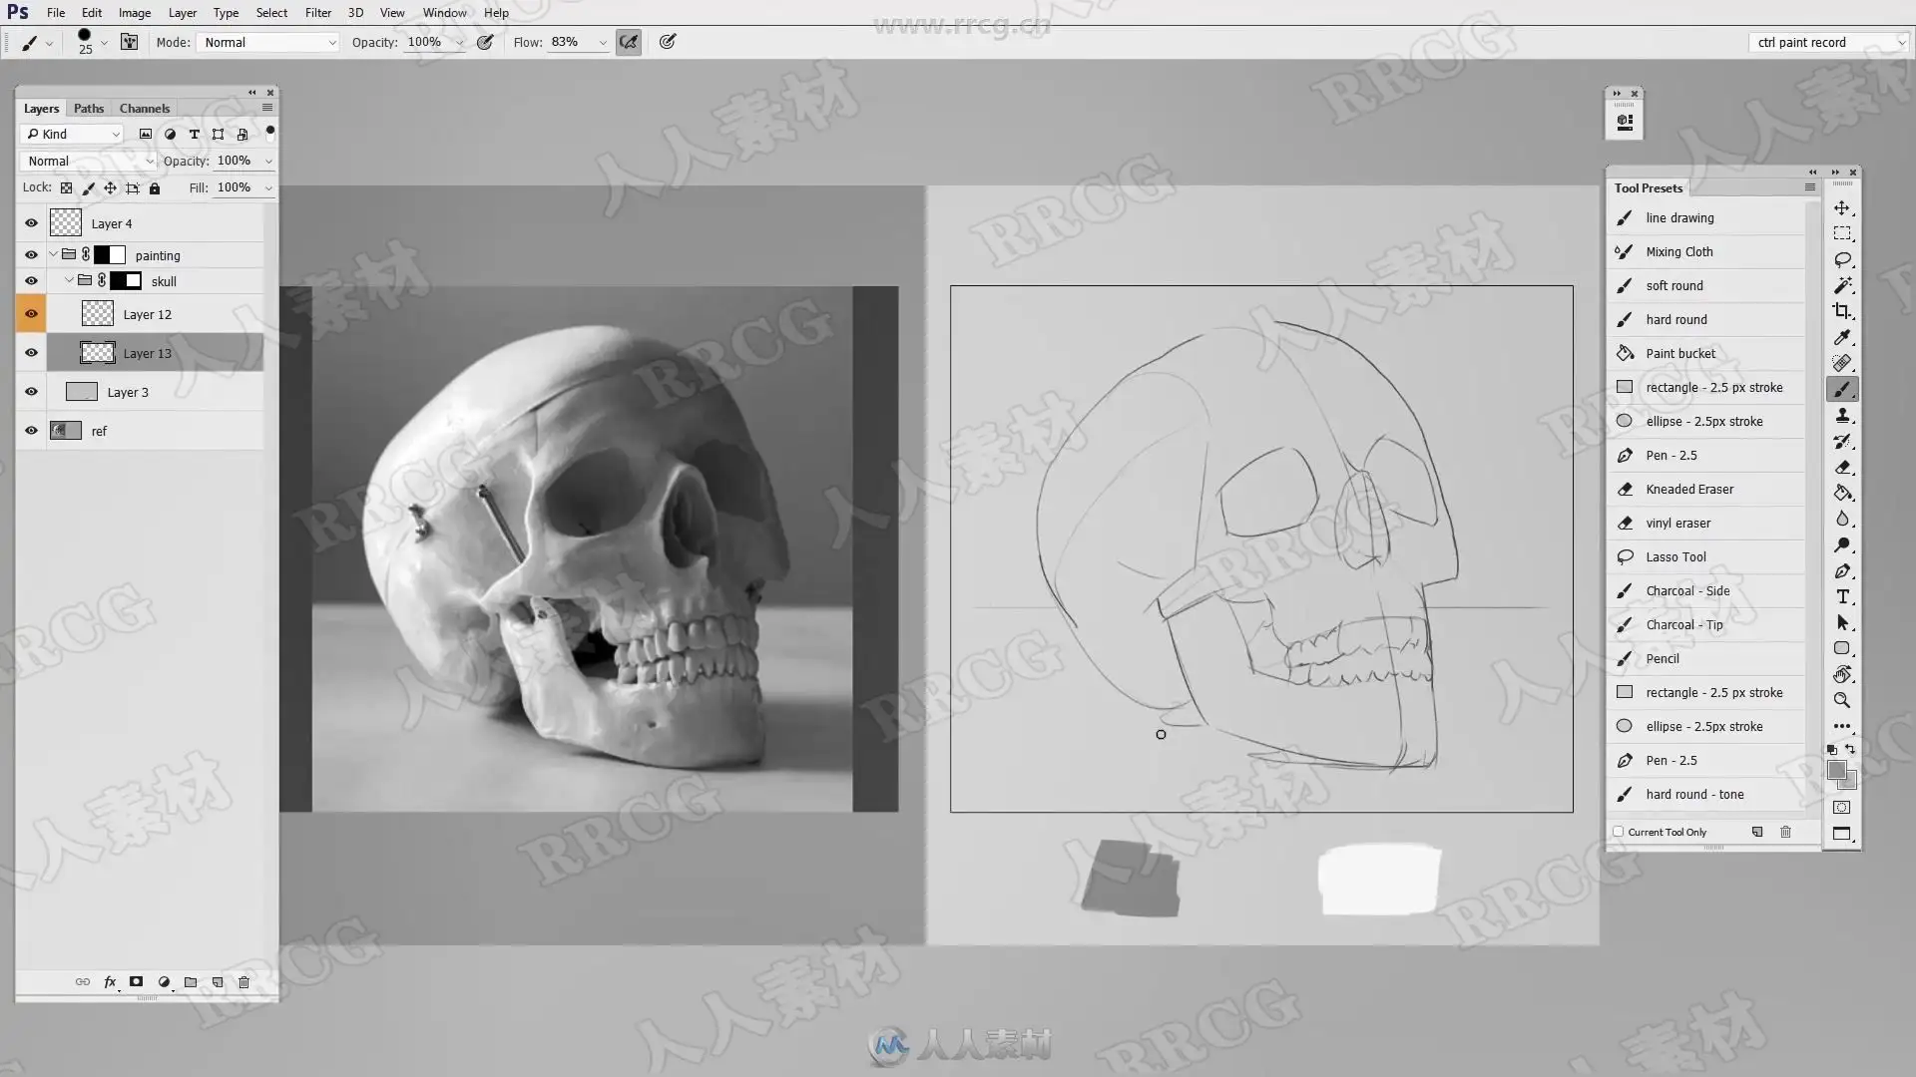This screenshot has height=1077, width=1916.
Task: Hide the Layer 4 layer
Action: pos(31,223)
